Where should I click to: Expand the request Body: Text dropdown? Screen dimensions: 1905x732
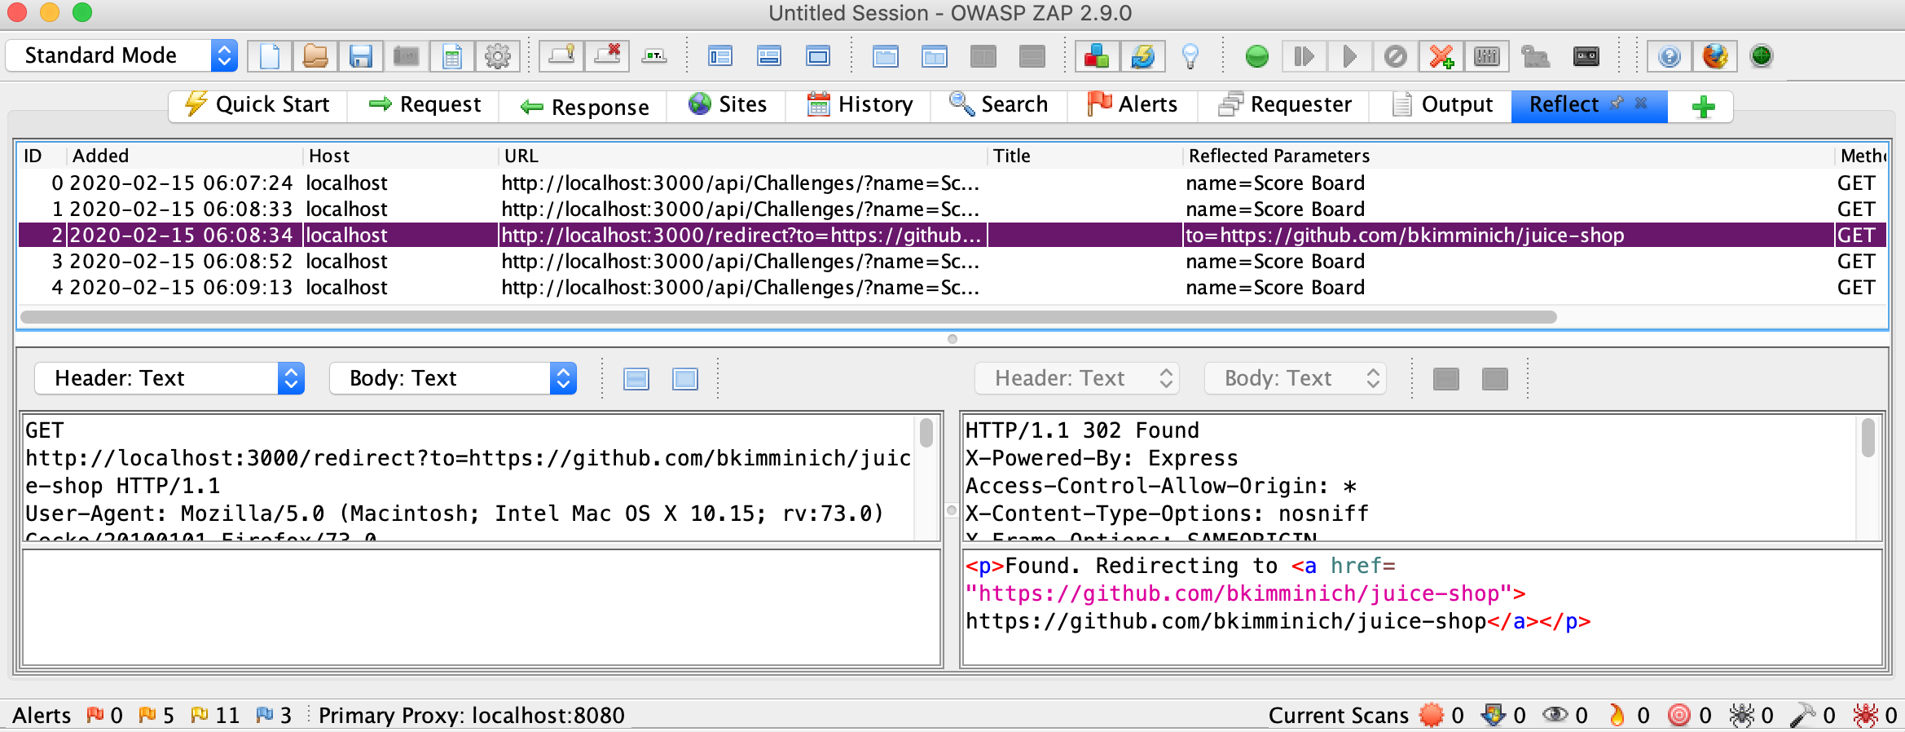pos(453,378)
